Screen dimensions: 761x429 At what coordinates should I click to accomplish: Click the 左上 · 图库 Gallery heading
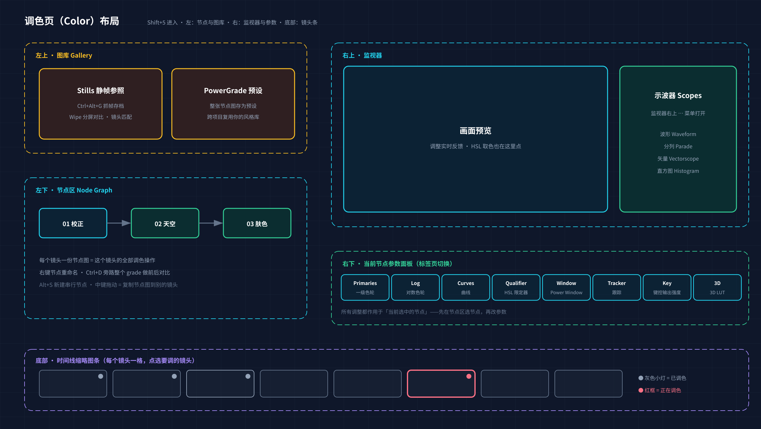(64, 55)
